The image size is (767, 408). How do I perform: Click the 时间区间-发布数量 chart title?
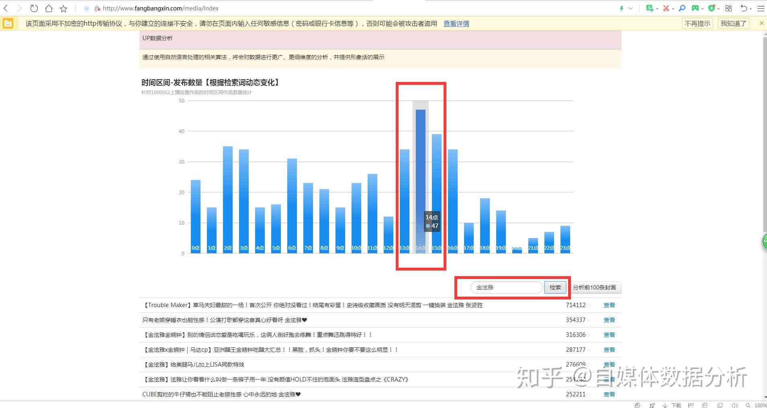(x=211, y=82)
